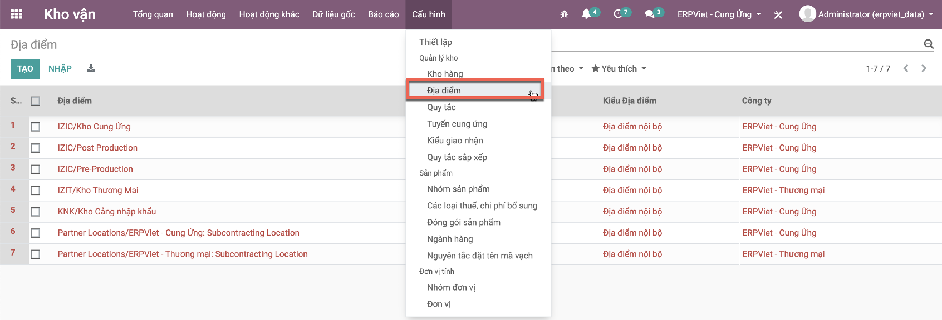Expand the Yêu thích favorites dropdown
Screen dimensions: 942x320
619,68
